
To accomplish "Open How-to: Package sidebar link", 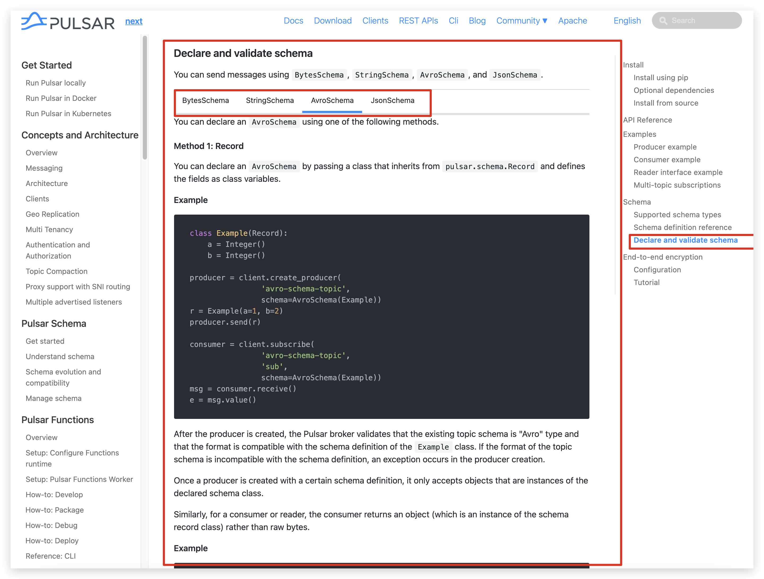I will coord(55,510).
